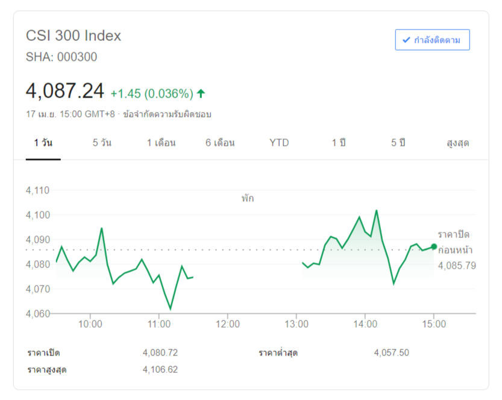Click the chart's lowest dip after 11:00
The width and height of the screenshot is (502, 400).
coord(171,309)
